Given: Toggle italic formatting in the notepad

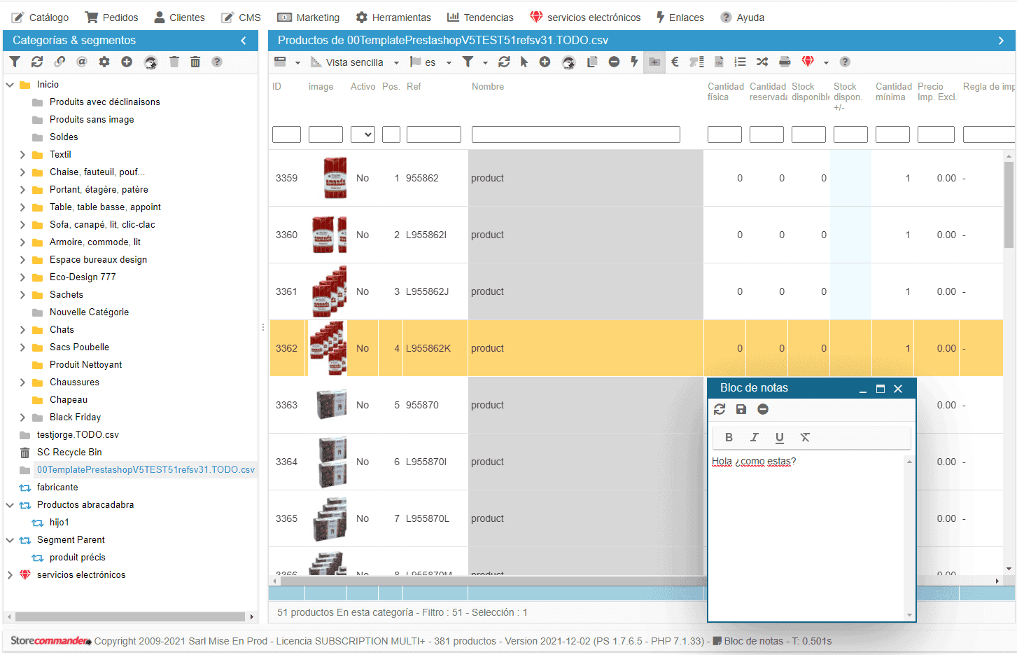Looking at the screenshot, I should 754,437.
